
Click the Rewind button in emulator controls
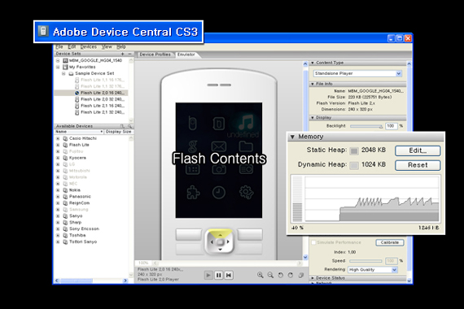(229, 276)
